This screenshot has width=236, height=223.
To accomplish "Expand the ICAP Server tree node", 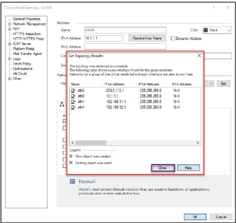I will pyautogui.click(x=9, y=44).
